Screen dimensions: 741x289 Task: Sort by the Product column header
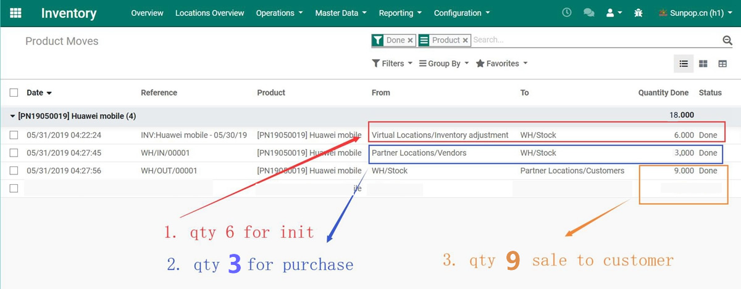(271, 92)
